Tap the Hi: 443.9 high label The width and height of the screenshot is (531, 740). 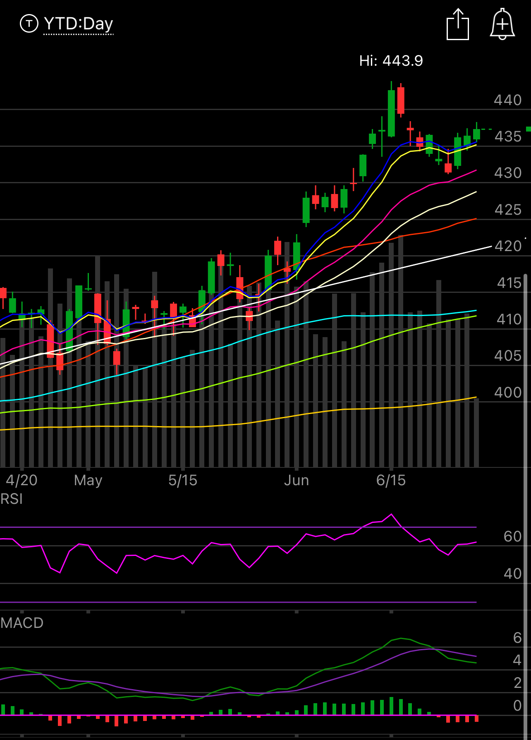391,61
